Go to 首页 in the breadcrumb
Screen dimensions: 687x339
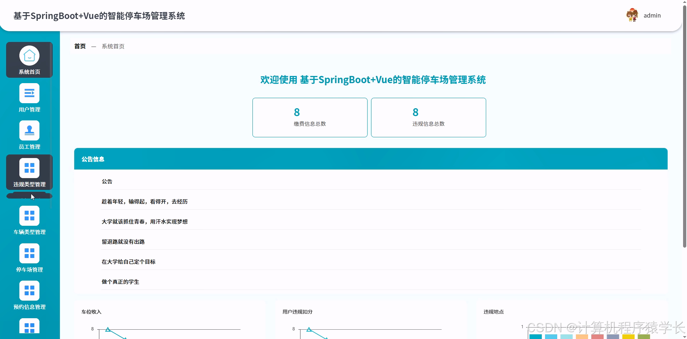80,46
